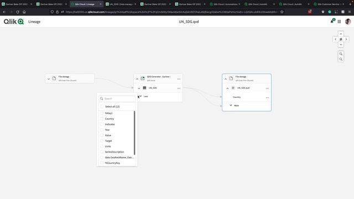This screenshot has width=354, height=199.
Task: Open the UN_SDG table options menu
Action: [179, 88]
